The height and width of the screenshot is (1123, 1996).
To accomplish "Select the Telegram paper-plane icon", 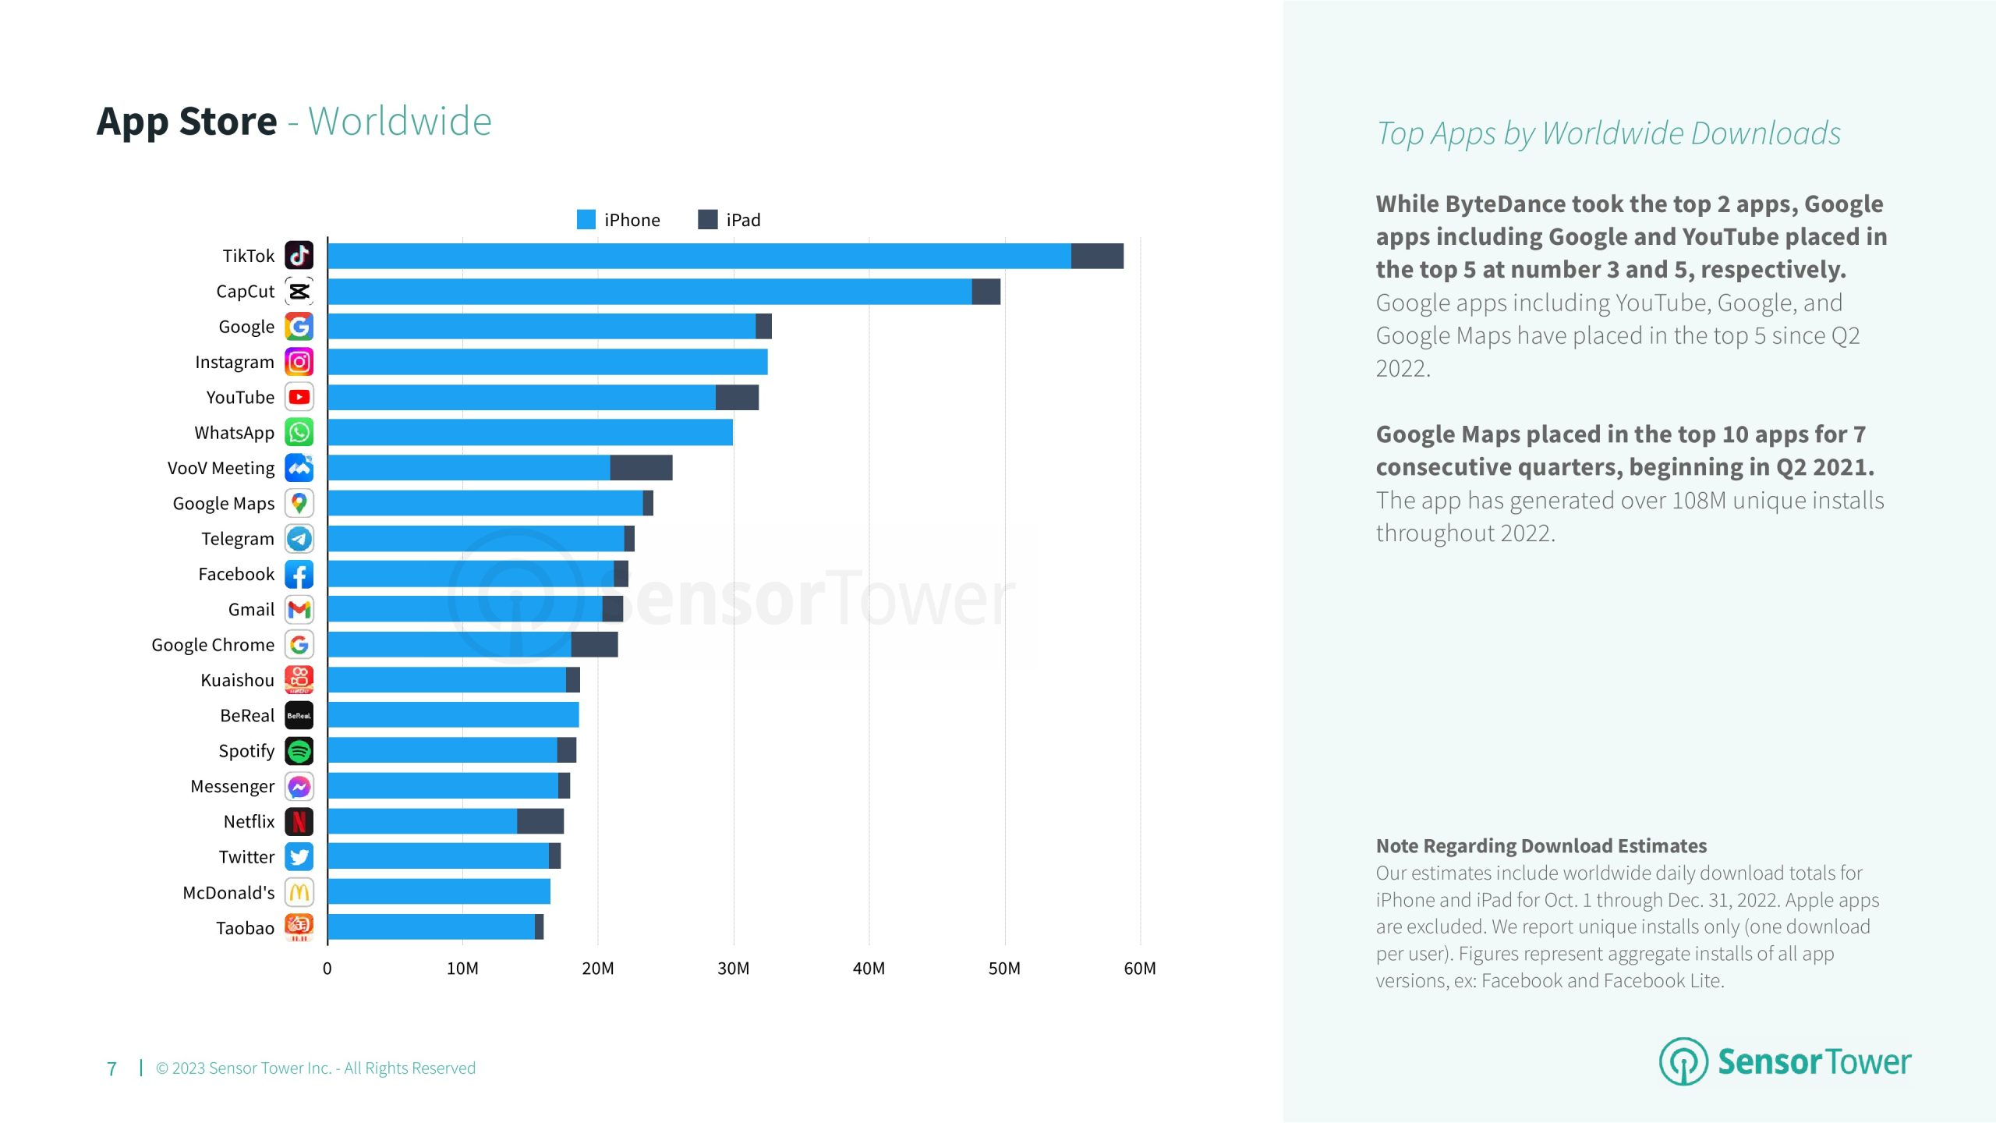I will click(299, 538).
